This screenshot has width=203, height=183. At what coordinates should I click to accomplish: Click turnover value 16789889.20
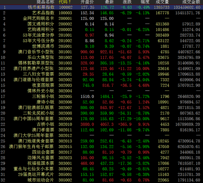point(188,124)
